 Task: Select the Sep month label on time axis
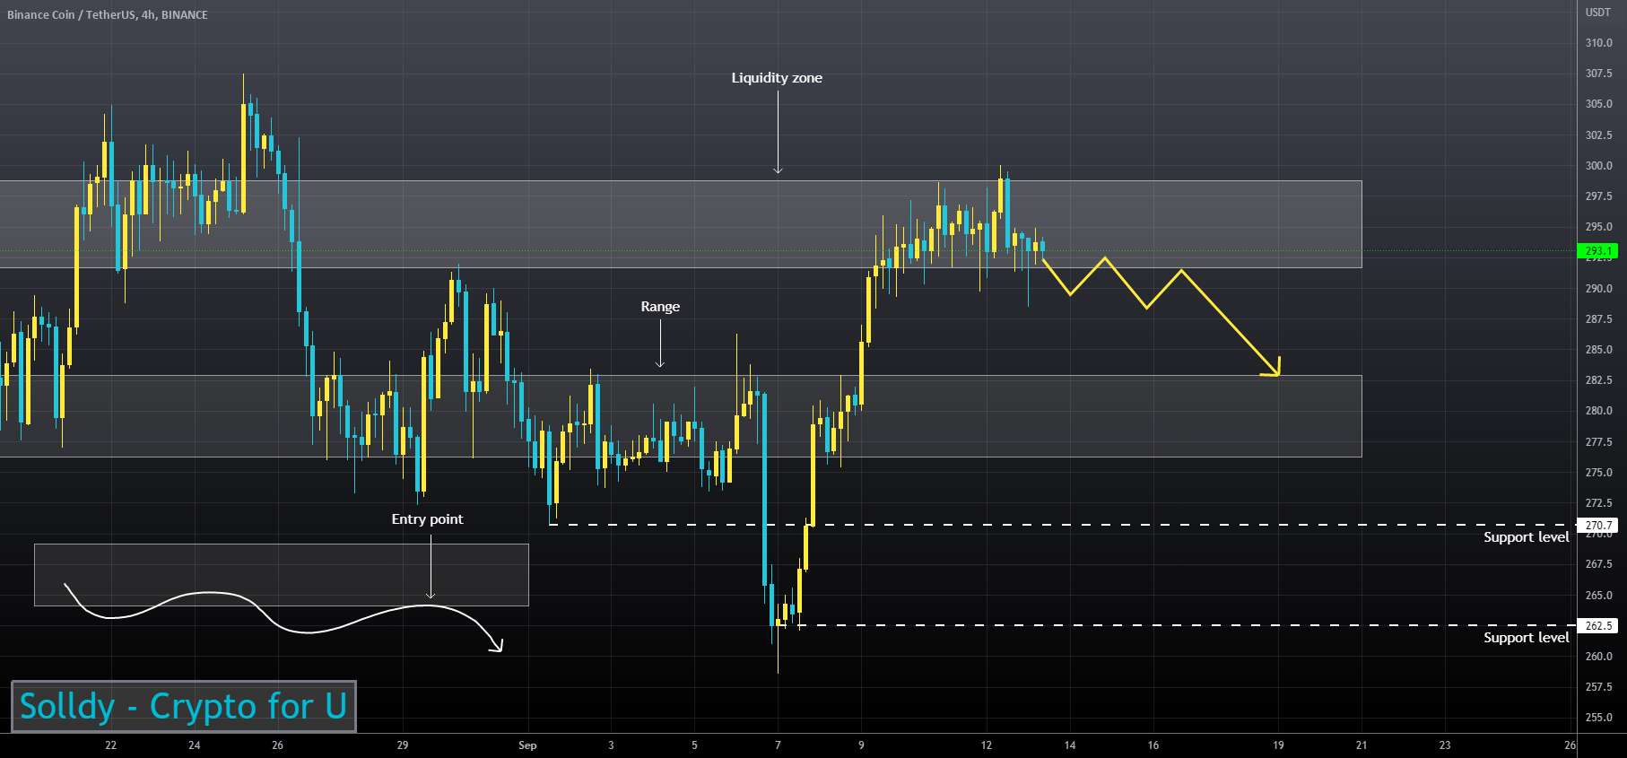pyautogui.click(x=527, y=745)
